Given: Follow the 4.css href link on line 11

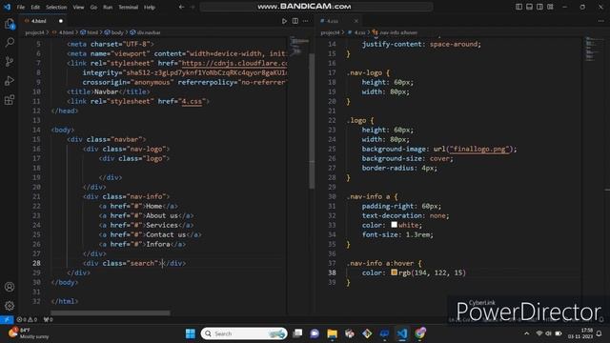Looking at the screenshot, I should click(192, 102).
